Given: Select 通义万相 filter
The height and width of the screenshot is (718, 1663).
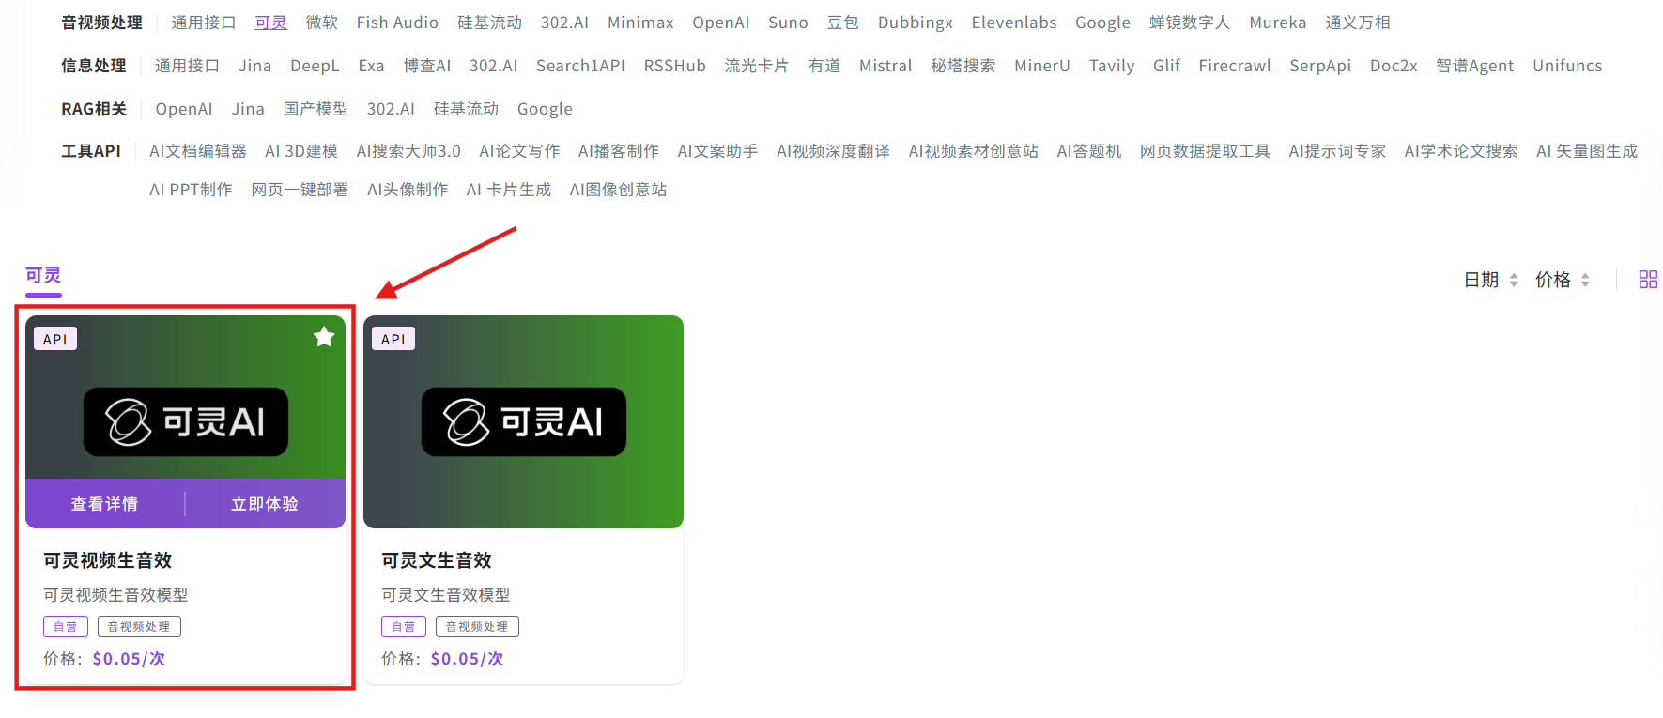Looking at the screenshot, I should (x=1358, y=23).
